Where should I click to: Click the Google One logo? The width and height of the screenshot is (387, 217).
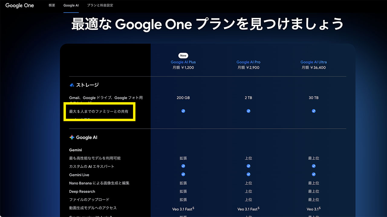(19, 5)
